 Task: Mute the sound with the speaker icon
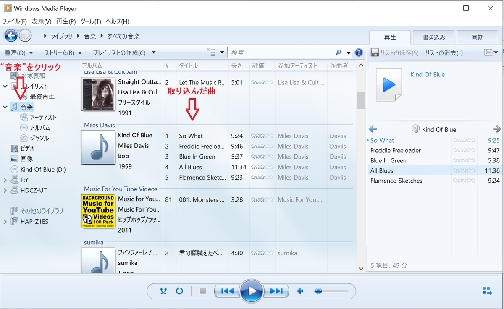tap(300, 291)
